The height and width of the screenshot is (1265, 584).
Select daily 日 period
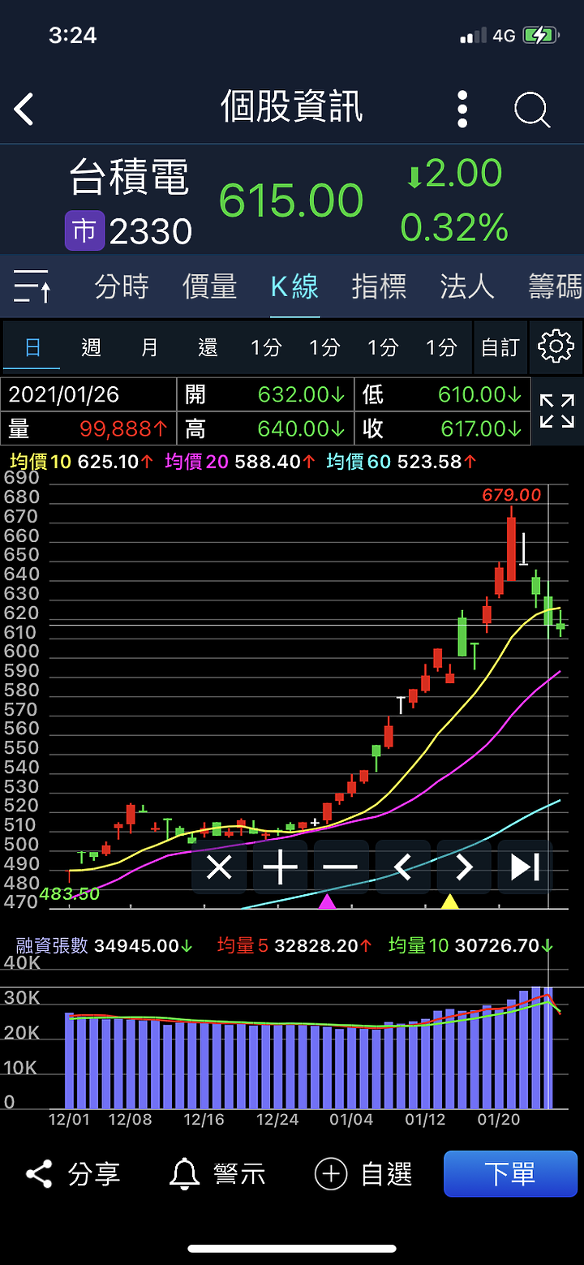click(x=32, y=348)
